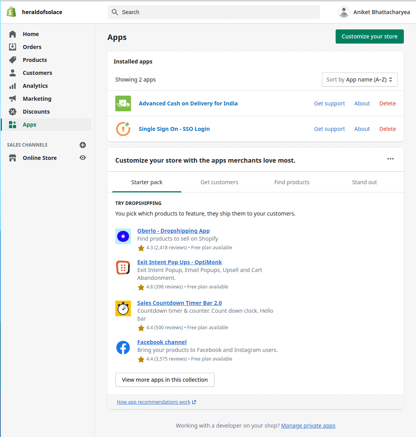Open the Aniket Bhattacharyea account menu
Screen dimensions: 416x437
tap(374, 12)
